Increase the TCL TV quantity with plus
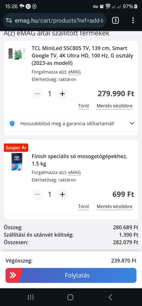 coord(62,94)
